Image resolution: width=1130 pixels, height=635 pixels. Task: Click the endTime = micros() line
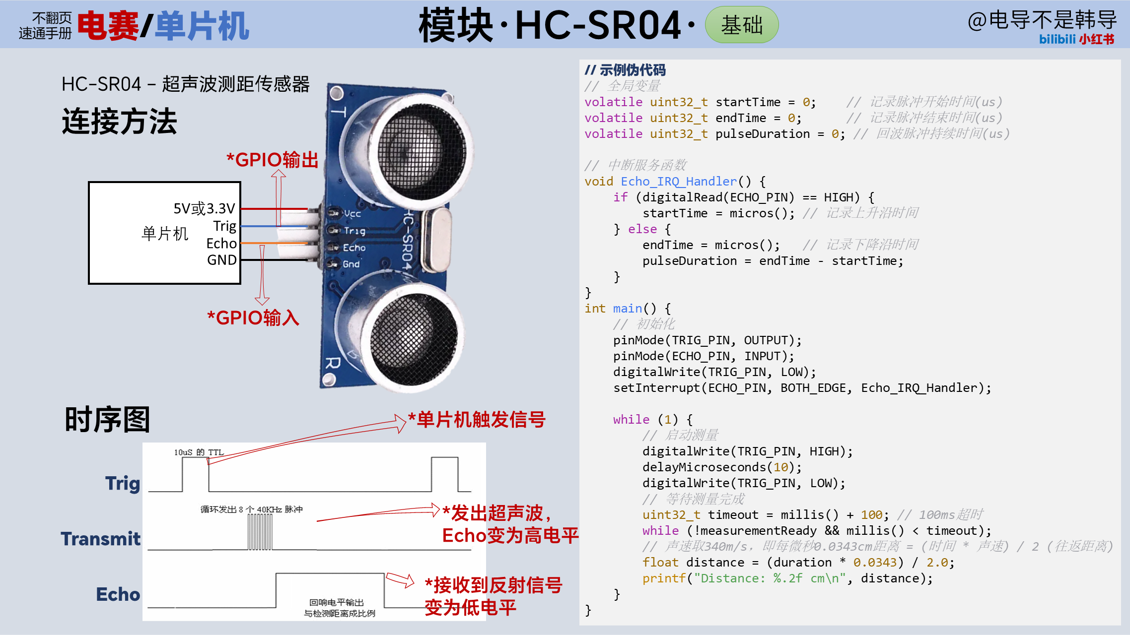click(x=711, y=245)
